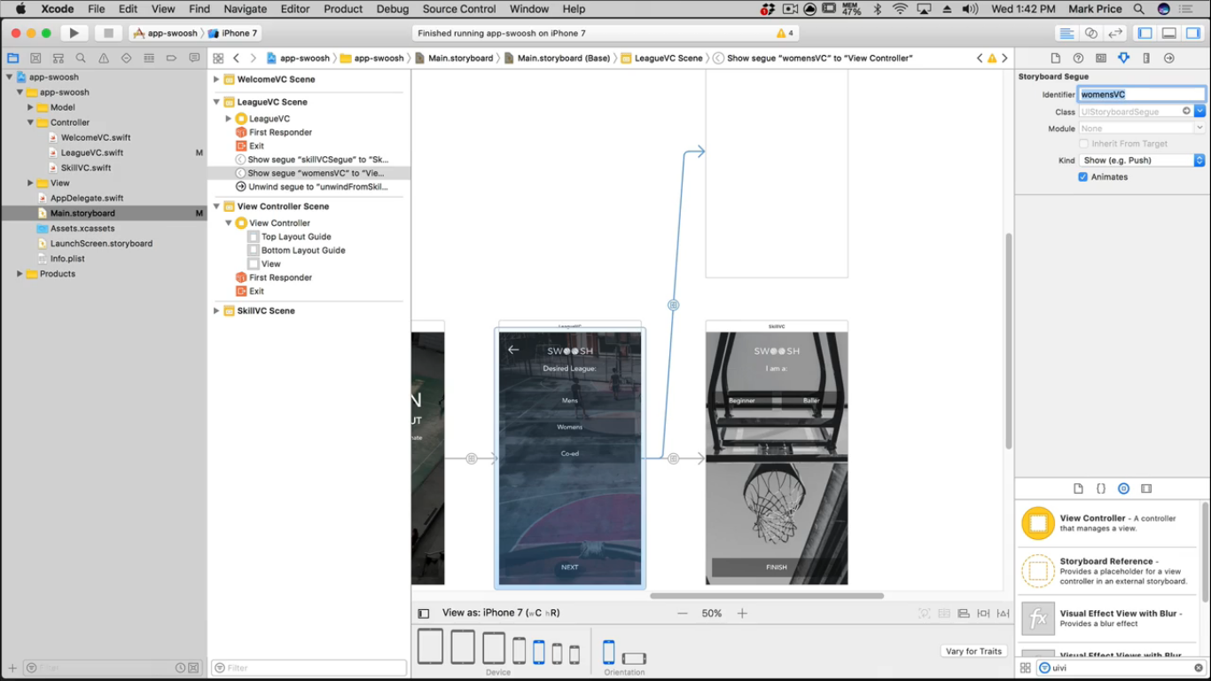Show the Connections inspector icon
Screen dimensions: 1211x681
pyautogui.click(x=1168, y=59)
